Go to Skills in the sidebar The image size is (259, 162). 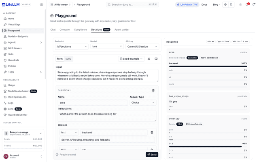pos(23,54)
